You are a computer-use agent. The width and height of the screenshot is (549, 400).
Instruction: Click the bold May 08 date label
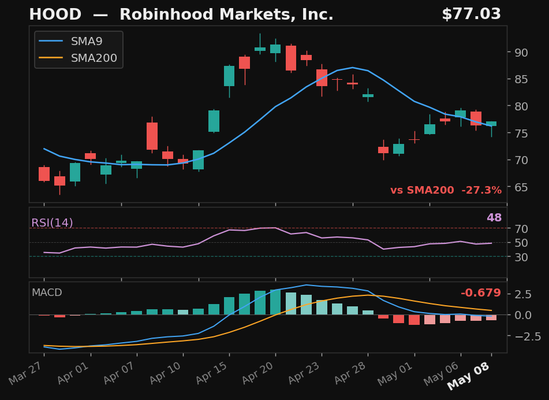pyautogui.click(x=469, y=376)
